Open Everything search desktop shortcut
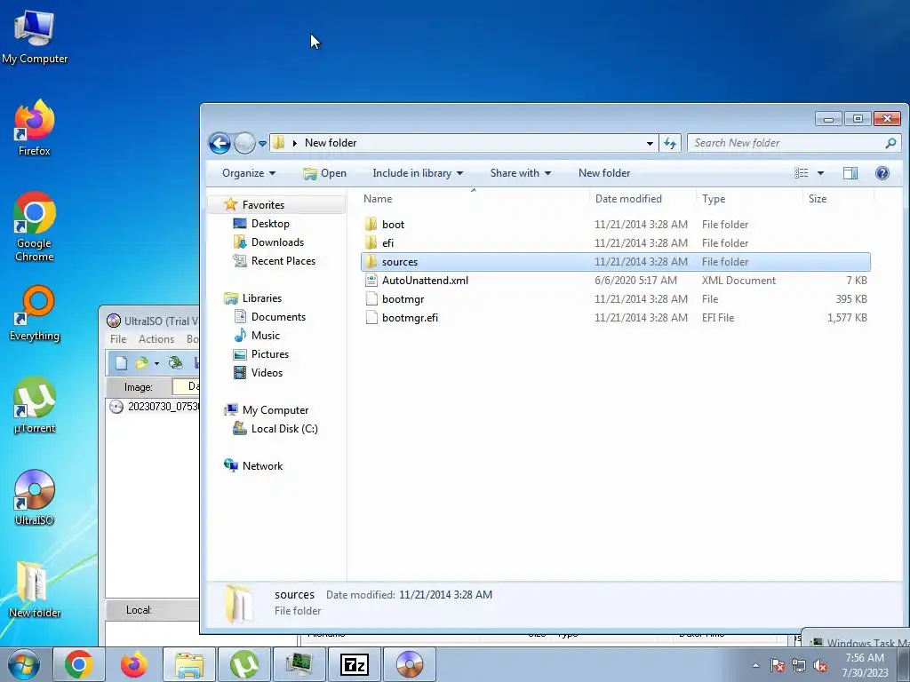 (35, 313)
